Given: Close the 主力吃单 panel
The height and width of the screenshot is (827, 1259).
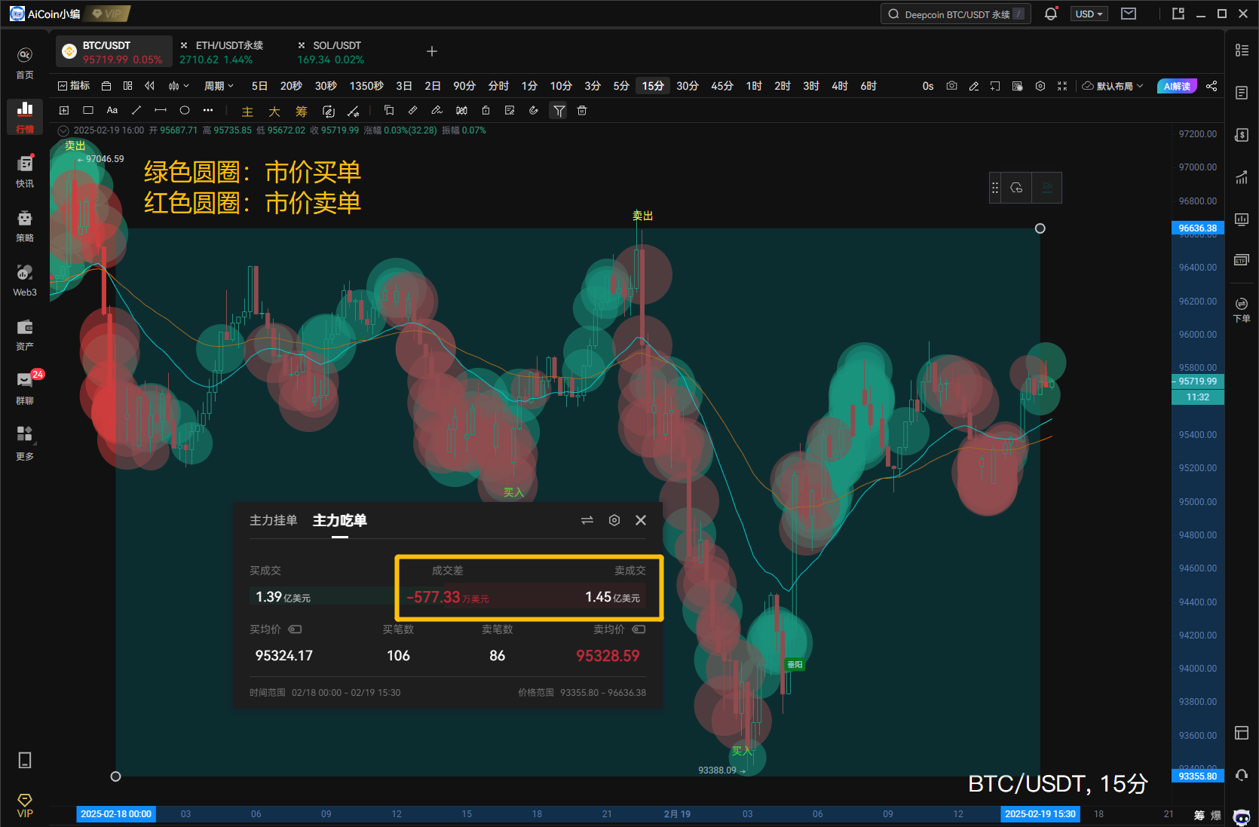Looking at the screenshot, I should (641, 520).
